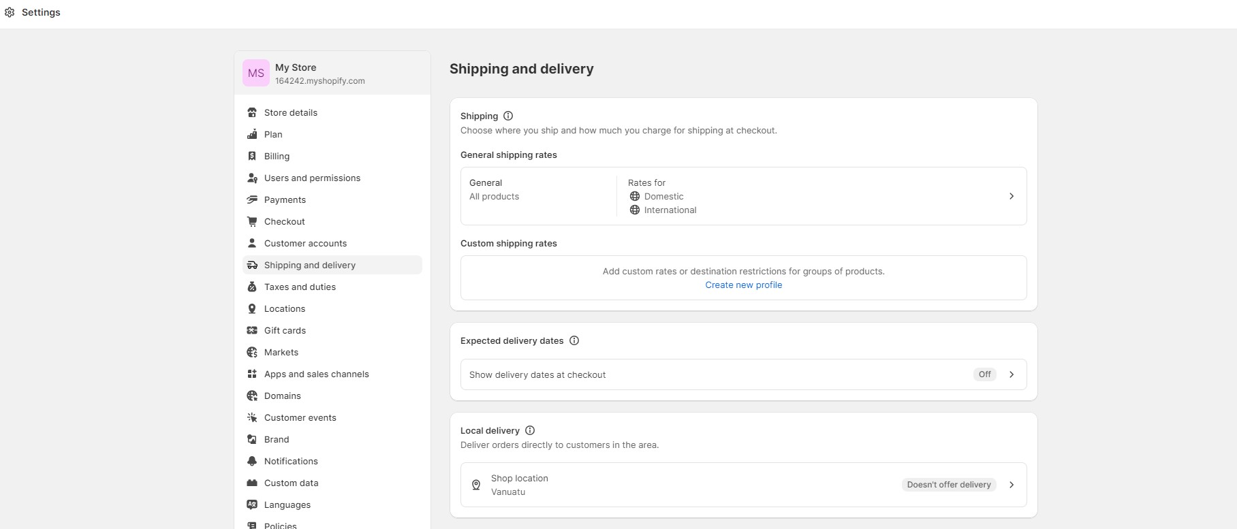Click the Customer accounts person icon
Viewport: 1237px width, 529px height.
(x=252, y=243)
